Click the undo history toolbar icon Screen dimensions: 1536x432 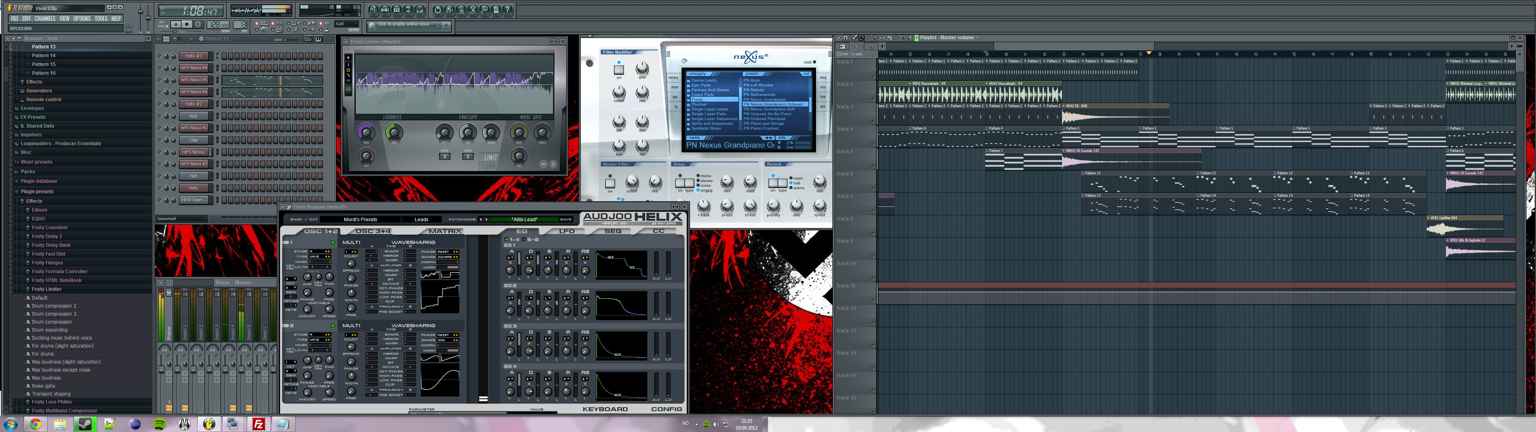(x=438, y=10)
